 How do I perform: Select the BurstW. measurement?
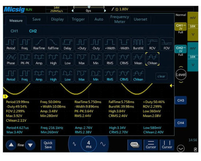click(138, 44)
